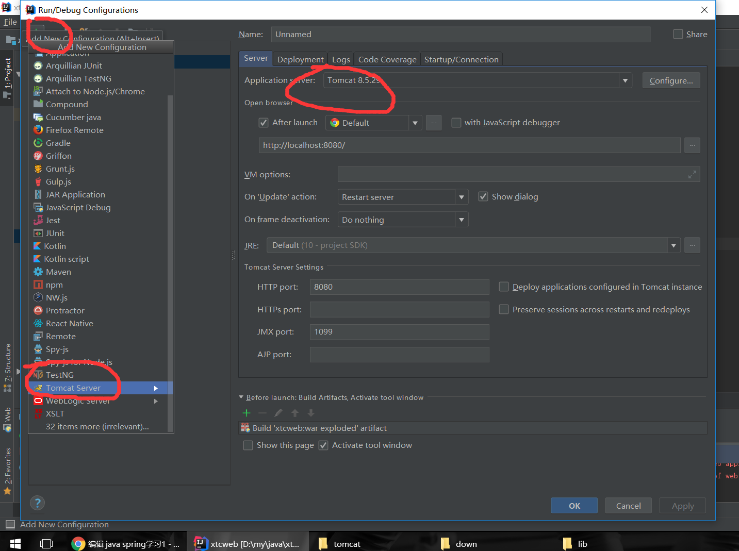Viewport: 739px width, 551px height.
Task: Switch to the Deployment tab
Action: [301, 59]
